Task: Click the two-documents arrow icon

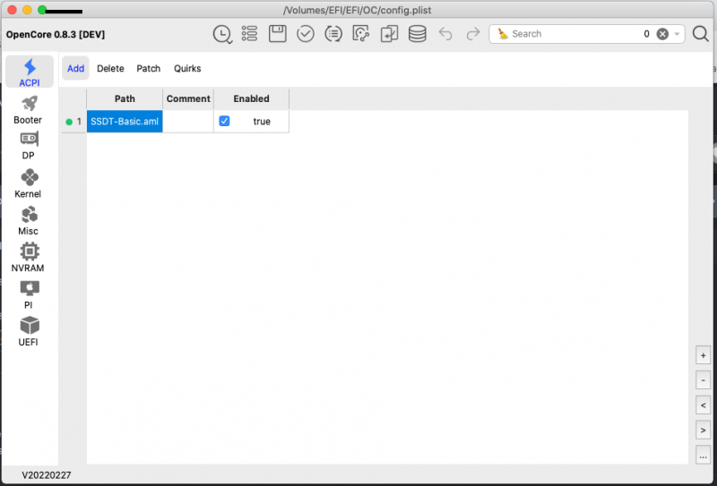Action: pyautogui.click(x=389, y=34)
